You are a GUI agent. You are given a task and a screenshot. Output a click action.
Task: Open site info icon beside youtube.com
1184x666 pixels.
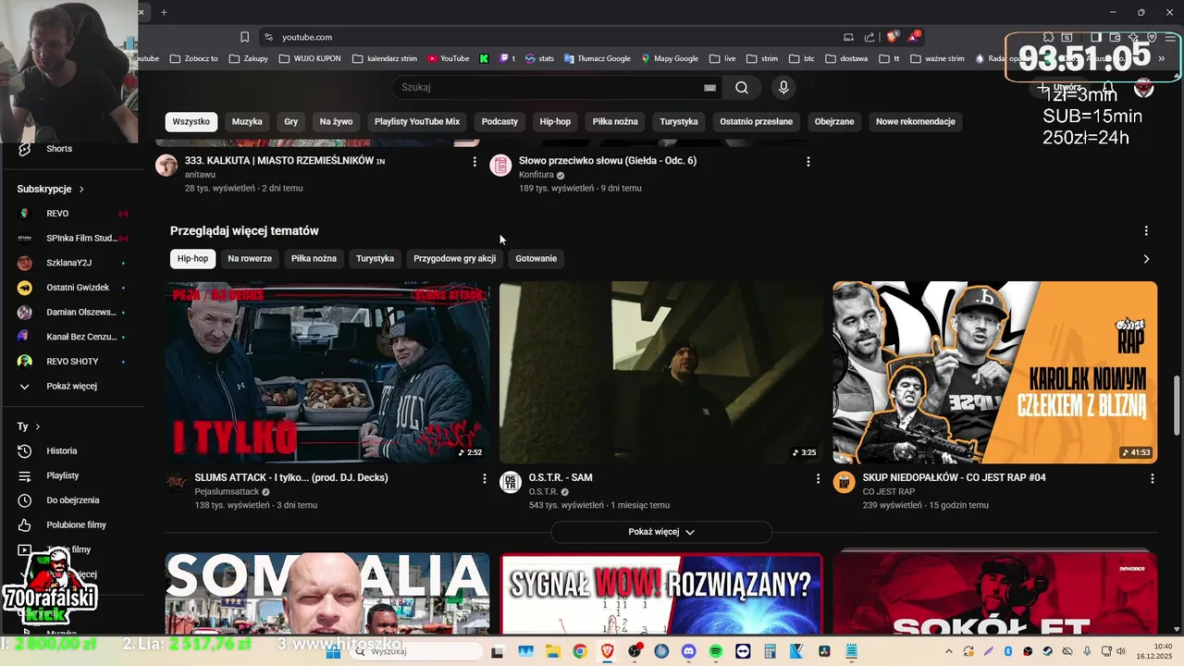268,37
